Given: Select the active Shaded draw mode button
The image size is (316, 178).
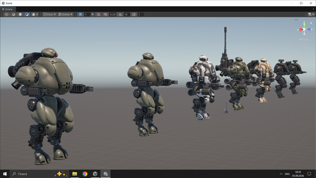Looking at the screenshot, I should coord(27,15).
